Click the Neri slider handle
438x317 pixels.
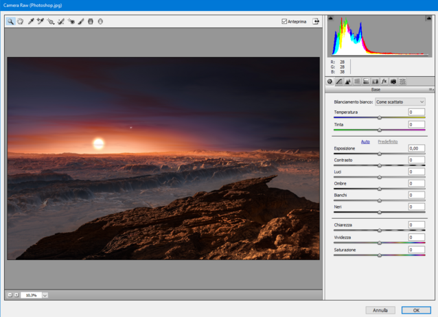pos(380,212)
